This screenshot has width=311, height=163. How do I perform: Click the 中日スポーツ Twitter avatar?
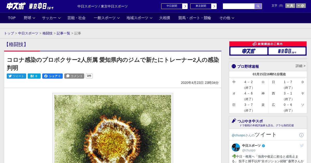[236, 147]
